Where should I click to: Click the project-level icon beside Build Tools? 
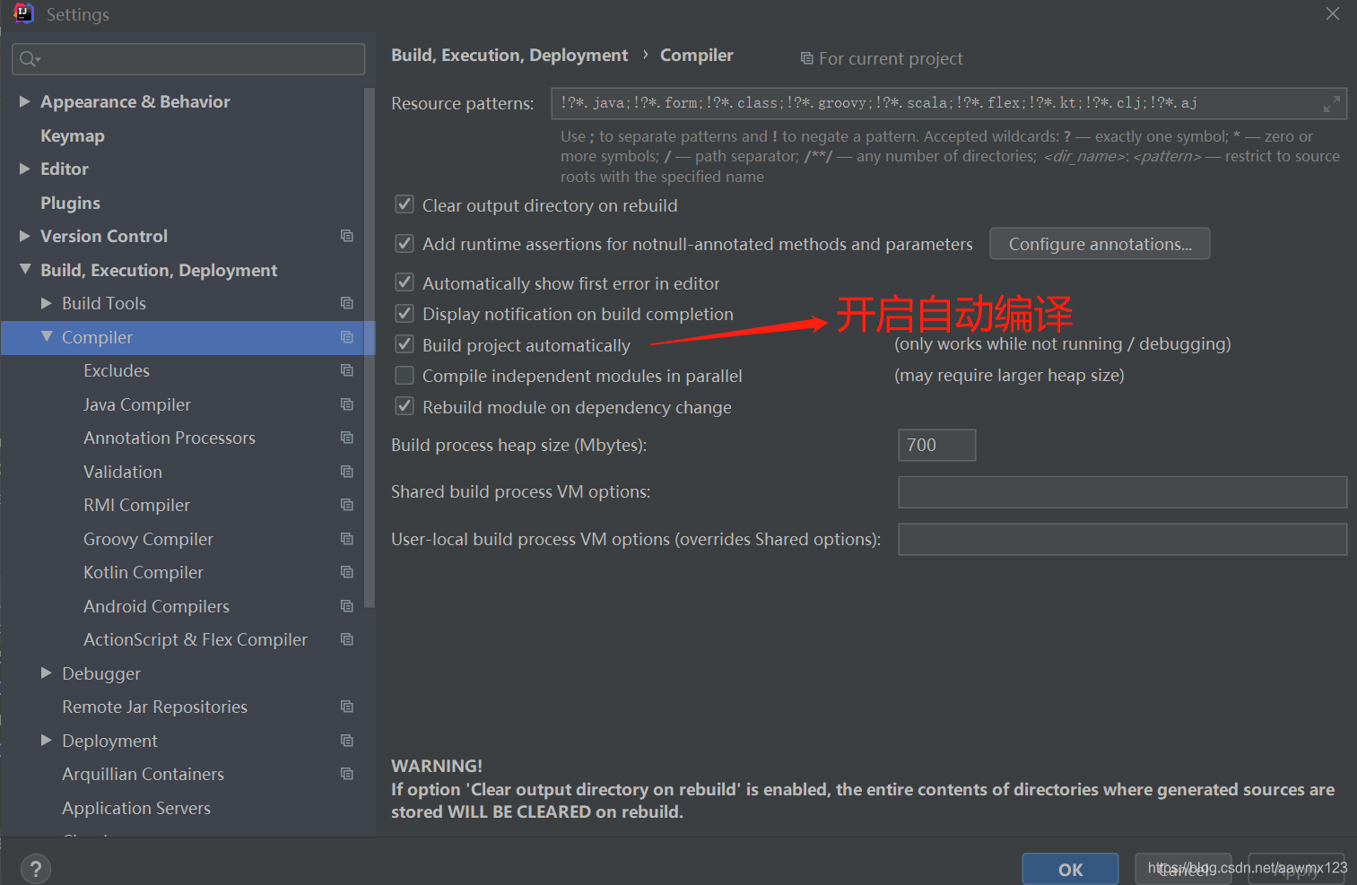pos(347,303)
